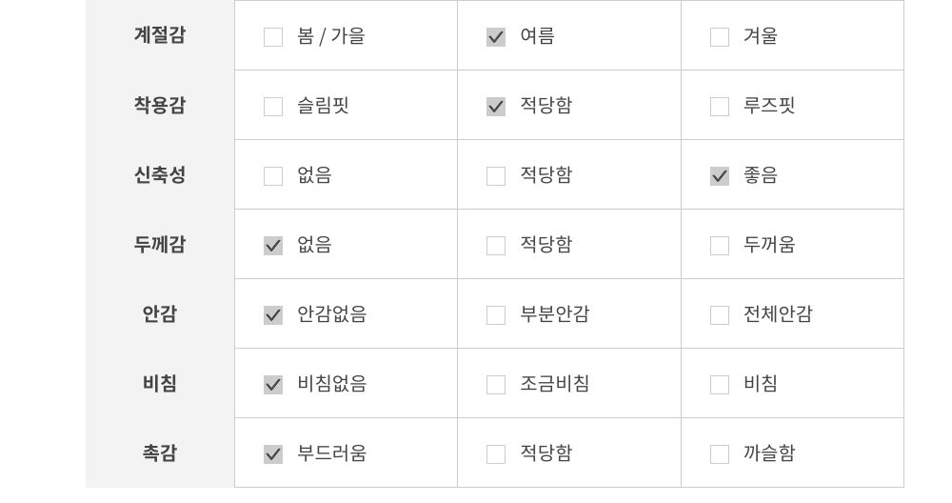Select the 전체안감 lining checkbox
This screenshot has height=503, width=952.
pyautogui.click(x=720, y=315)
